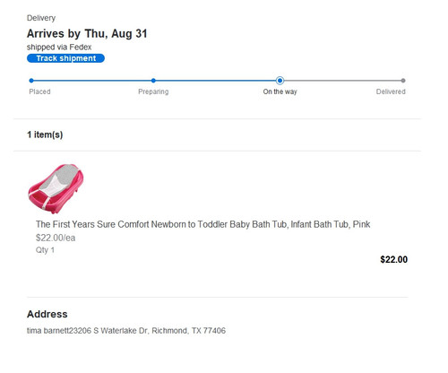Click the On the way status marker
This screenshot has width=448, height=373.
tap(280, 81)
